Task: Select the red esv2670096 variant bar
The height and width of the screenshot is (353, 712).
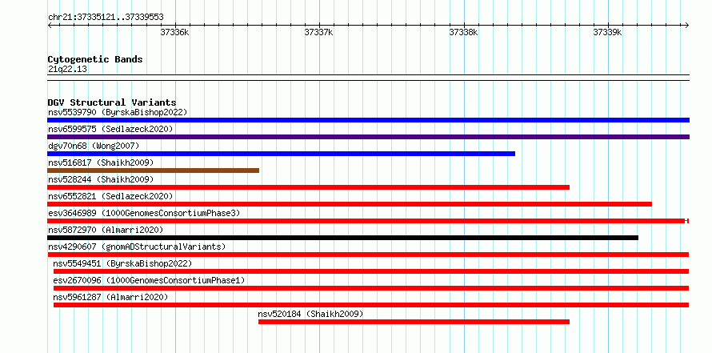Action: (x=371, y=288)
